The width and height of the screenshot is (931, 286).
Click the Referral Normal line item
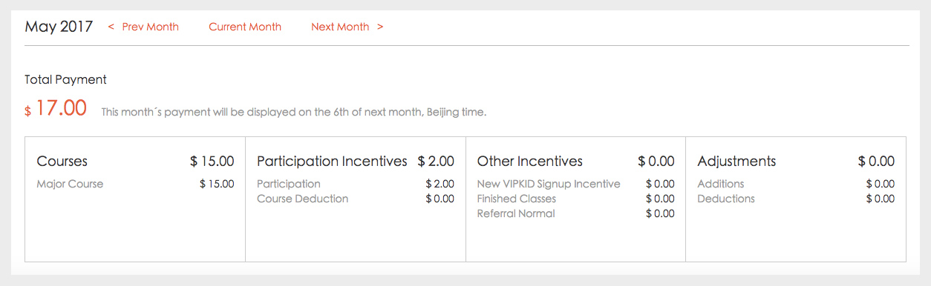(576, 213)
